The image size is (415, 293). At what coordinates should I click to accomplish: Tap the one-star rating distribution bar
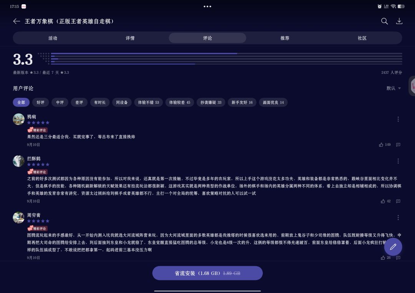tap(227, 64)
